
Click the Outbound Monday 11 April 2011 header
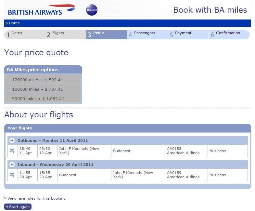coord(128,140)
